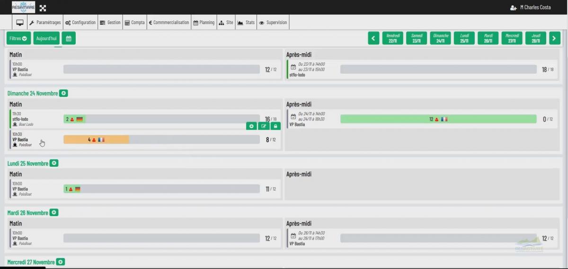Screen dimensions: 568x269
Task: Open the Configuration menu
Action: (80, 22)
